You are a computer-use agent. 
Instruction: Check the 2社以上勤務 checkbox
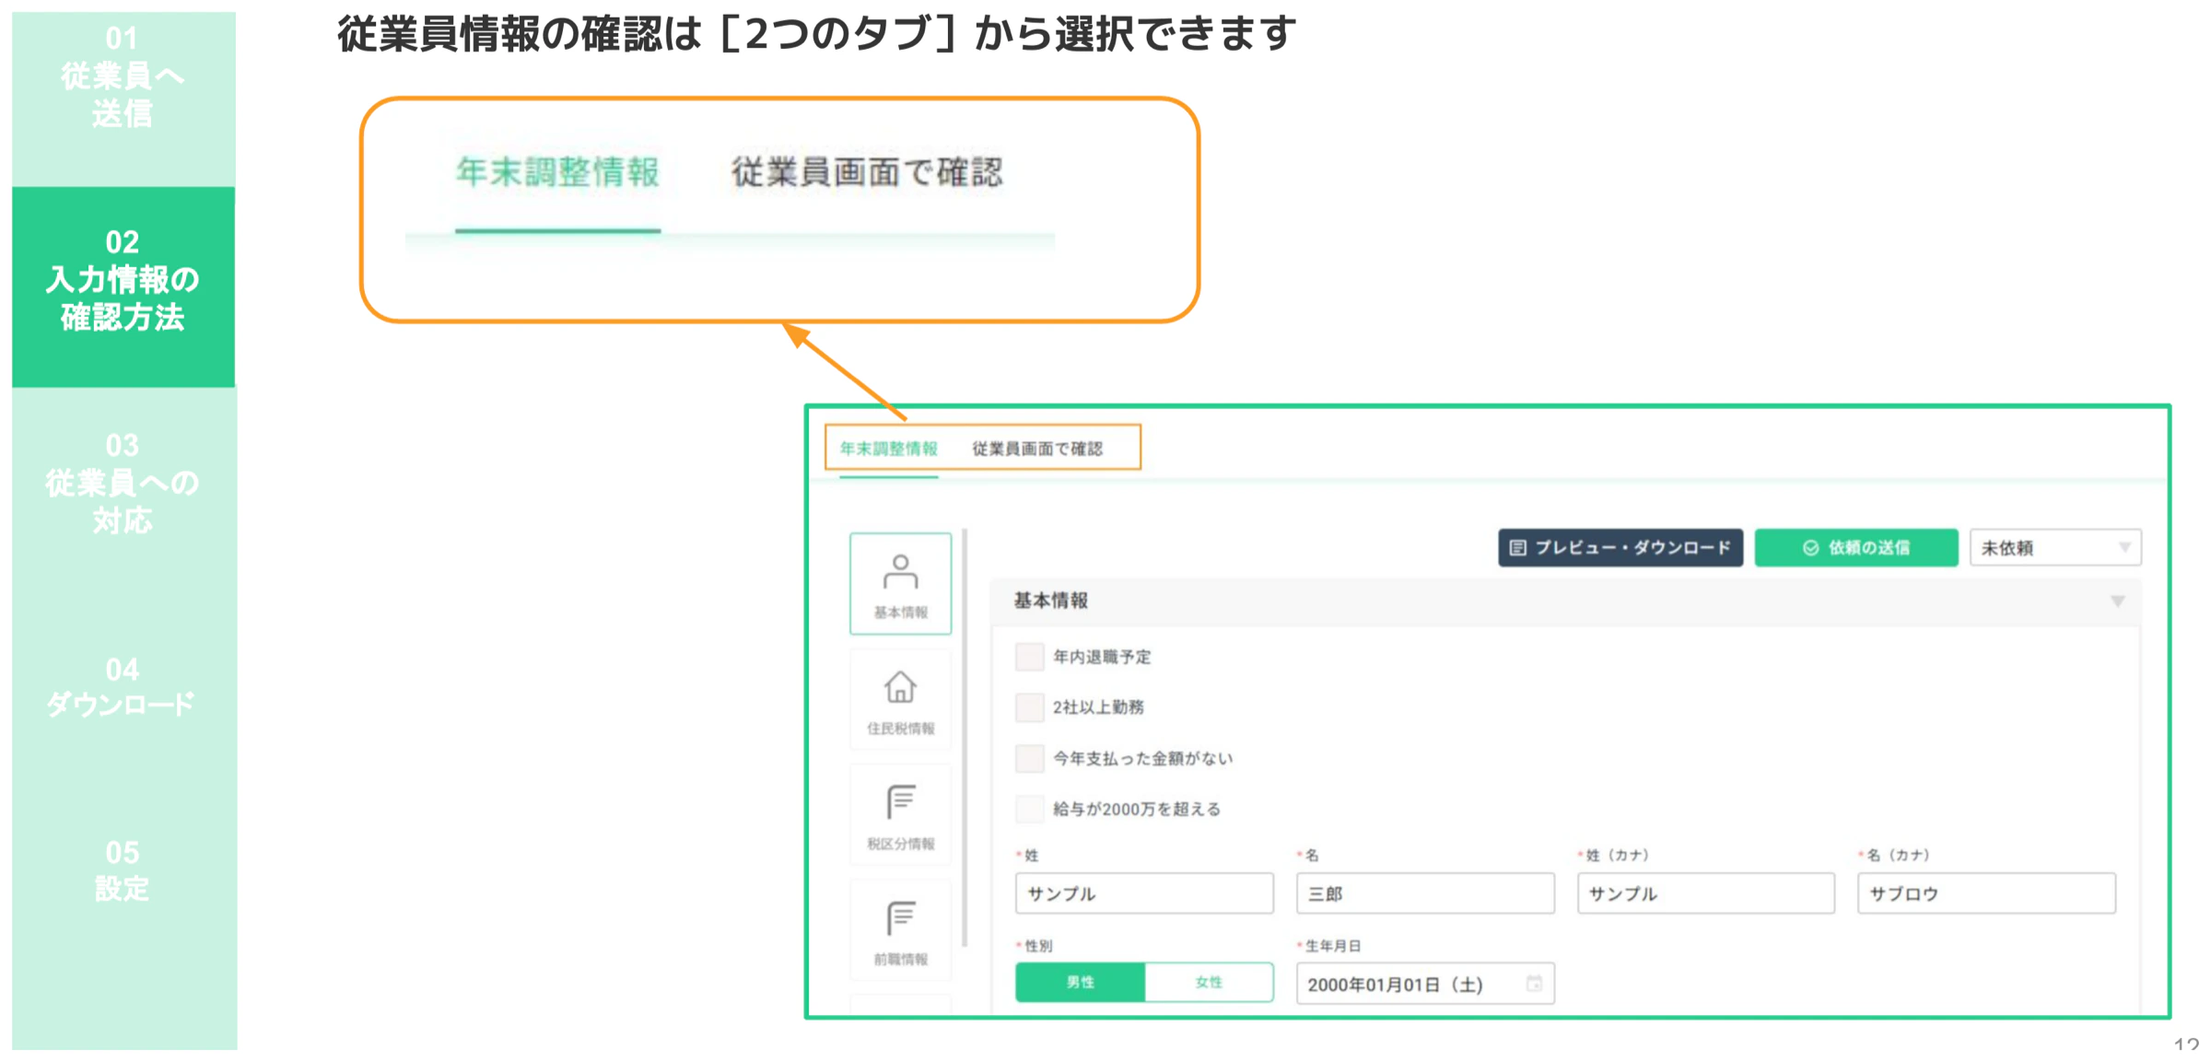1029,707
